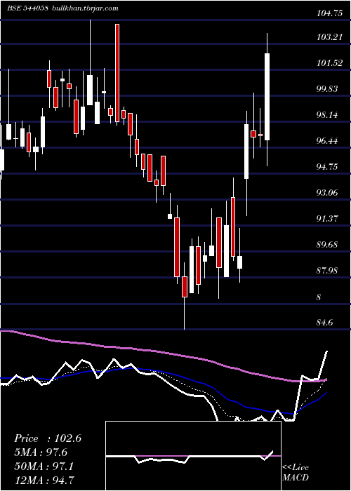
Task: Click the '<<Live MACD' label
Action: pyautogui.click(x=296, y=473)
